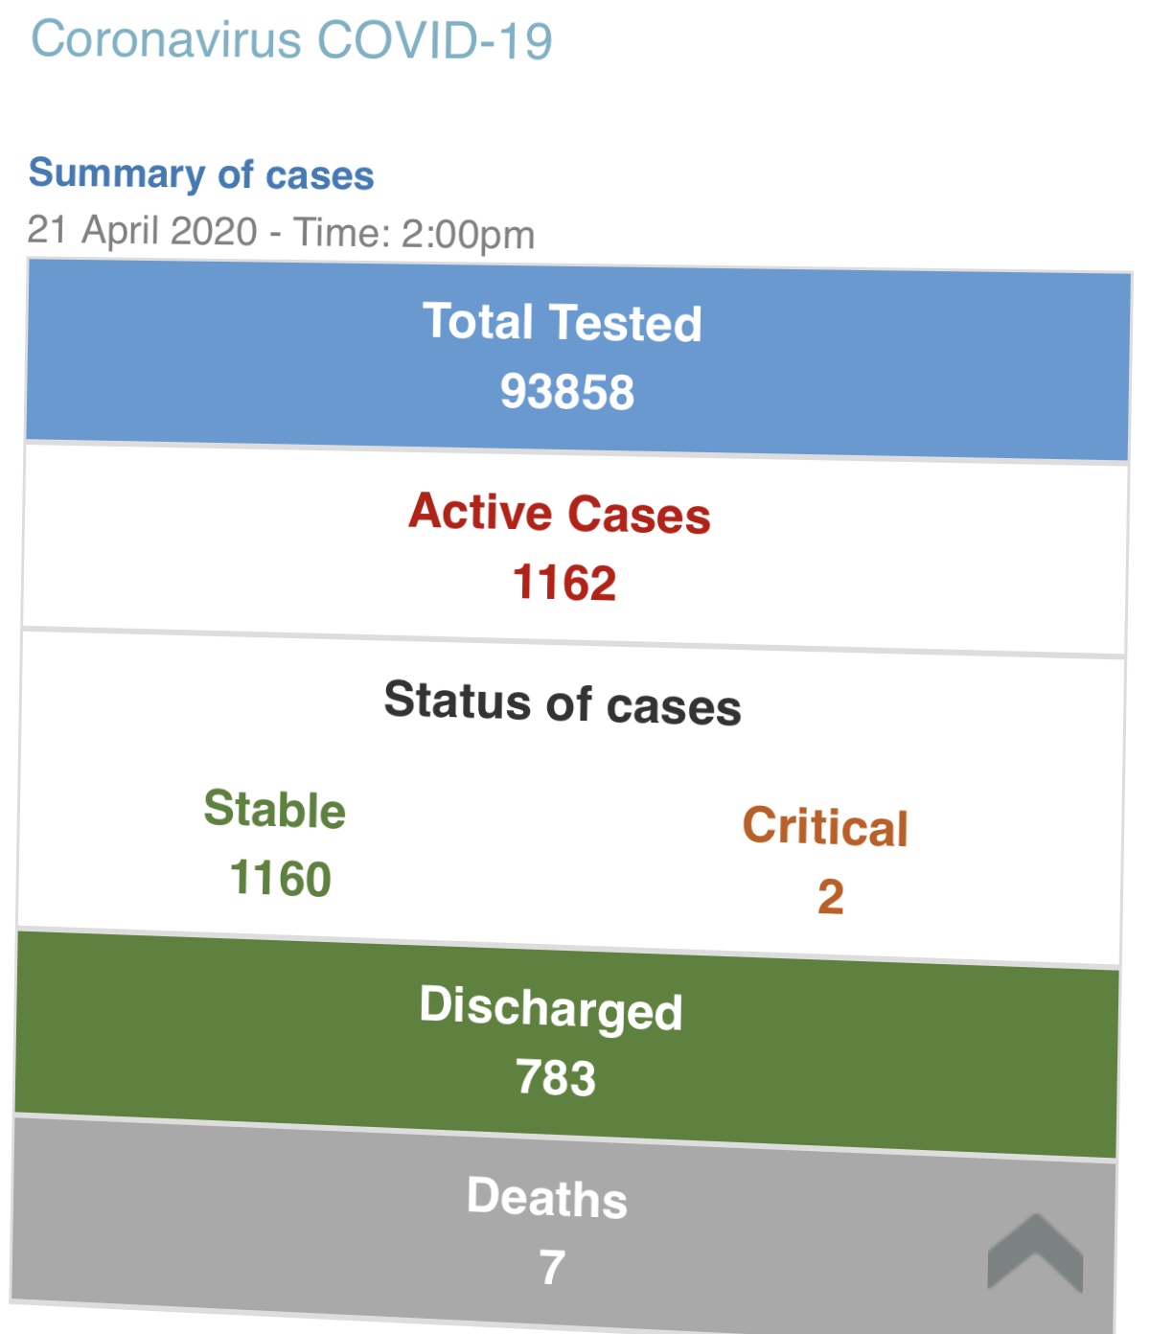The width and height of the screenshot is (1150, 1334).
Task: Open the Coronavirus COVID-19 heading link
Action: (x=291, y=41)
